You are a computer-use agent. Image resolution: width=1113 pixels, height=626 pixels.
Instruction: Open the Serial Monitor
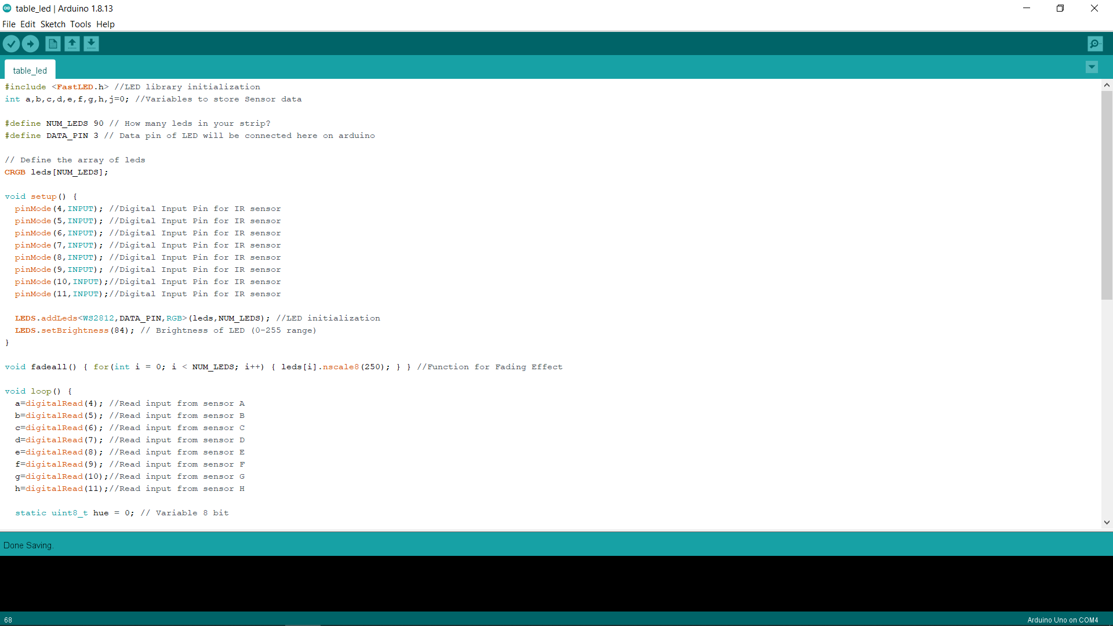pos(1095,43)
